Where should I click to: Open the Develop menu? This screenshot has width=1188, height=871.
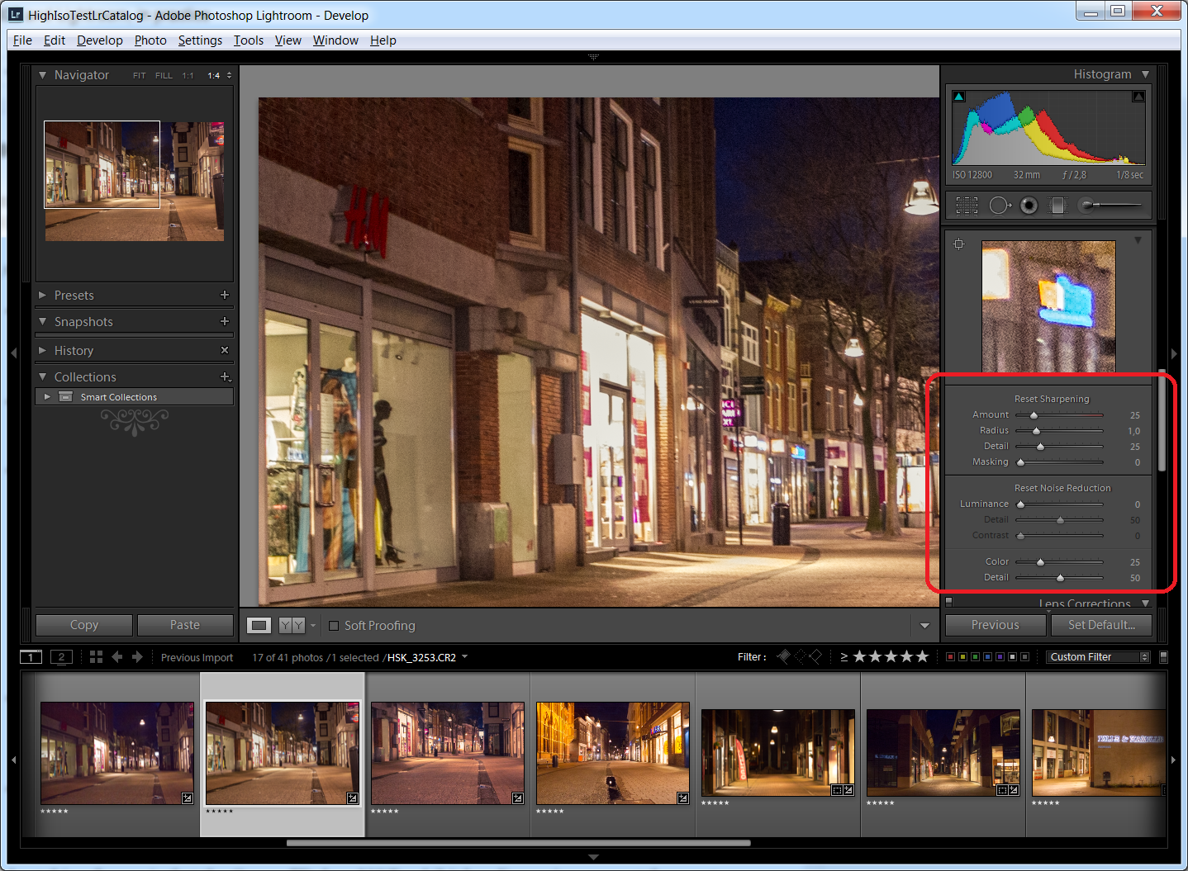99,40
